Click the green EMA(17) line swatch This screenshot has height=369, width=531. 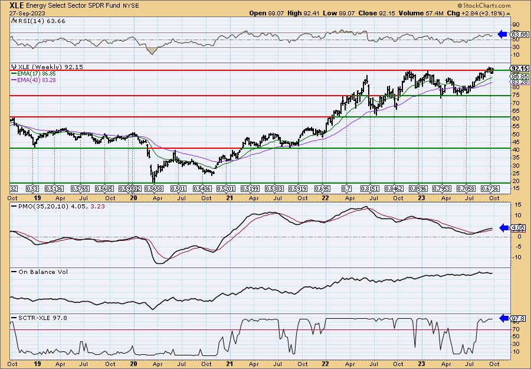click(x=14, y=74)
